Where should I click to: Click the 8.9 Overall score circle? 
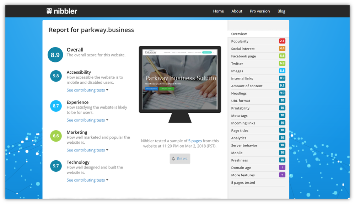point(55,55)
